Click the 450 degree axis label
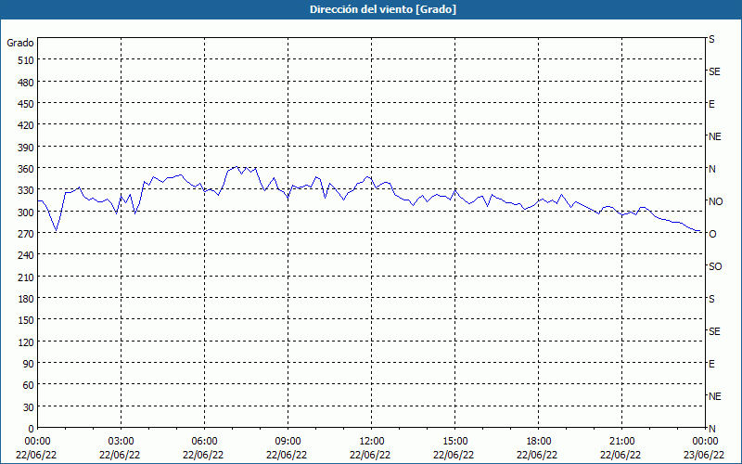This screenshot has width=742, height=464. 26,104
